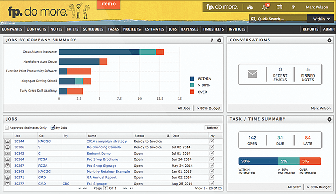Click the envelope icon in Conversations

click(x=253, y=74)
